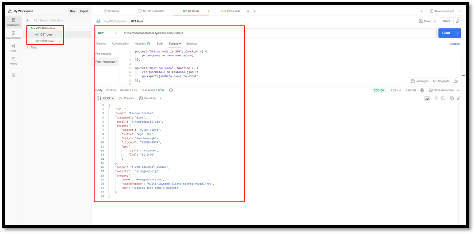The image size is (475, 234).
Task: Open the History sidebar panel
Action: click(14, 60)
